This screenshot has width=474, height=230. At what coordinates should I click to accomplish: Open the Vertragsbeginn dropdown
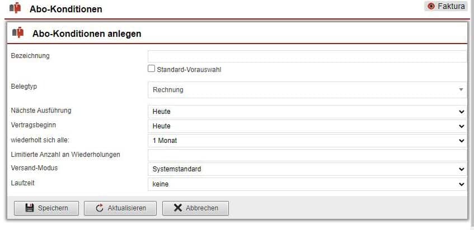coord(307,126)
